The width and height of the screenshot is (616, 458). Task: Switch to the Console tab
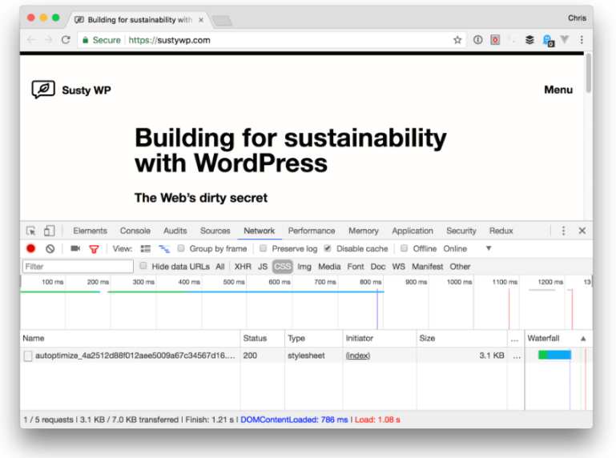click(x=135, y=231)
